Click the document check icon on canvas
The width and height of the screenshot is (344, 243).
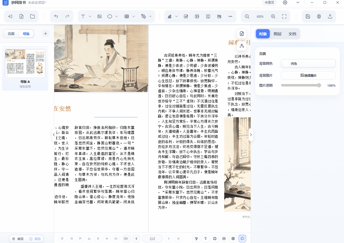coord(242,34)
